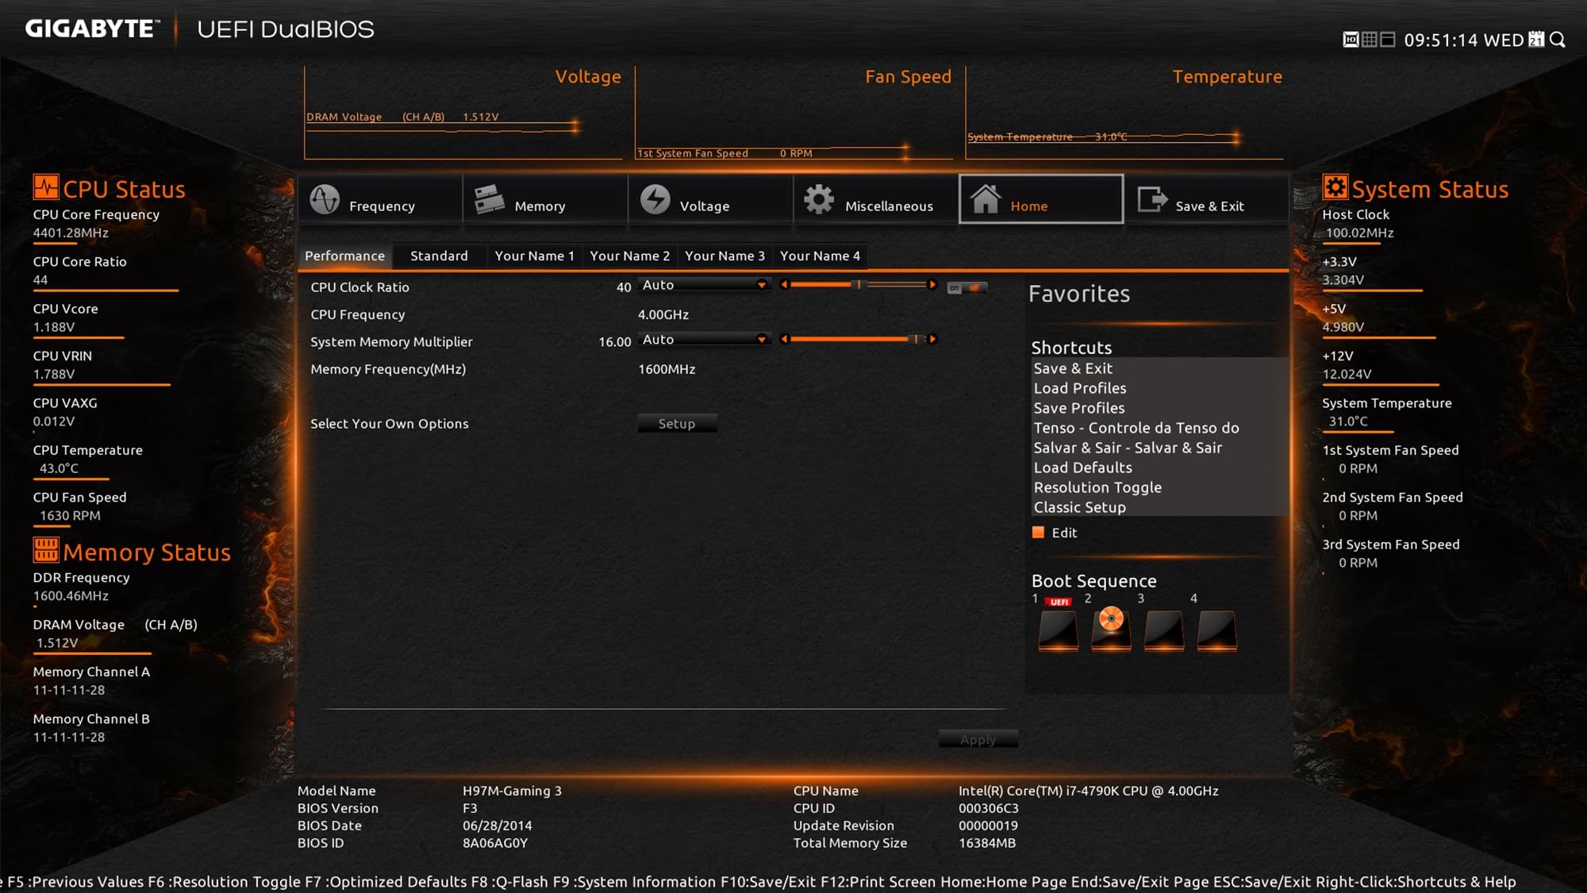This screenshot has width=1587, height=893.
Task: Adjust the System Memory Multiplier slider
Action: coord(859,339)
